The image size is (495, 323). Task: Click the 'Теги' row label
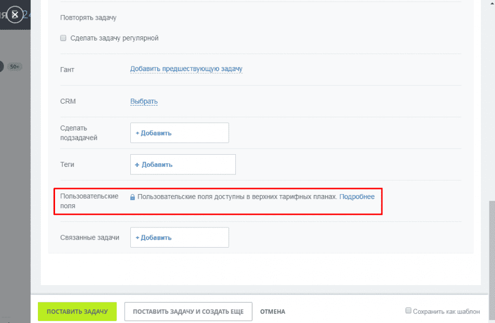[67, 164]
